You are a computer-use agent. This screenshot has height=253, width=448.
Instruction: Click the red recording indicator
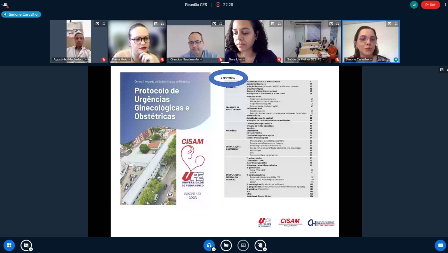pos(218,5)
